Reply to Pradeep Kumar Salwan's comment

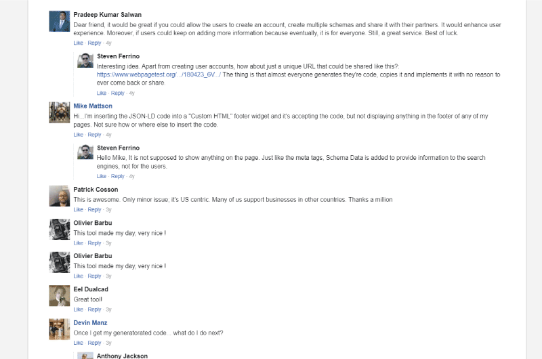pos(94,43)
